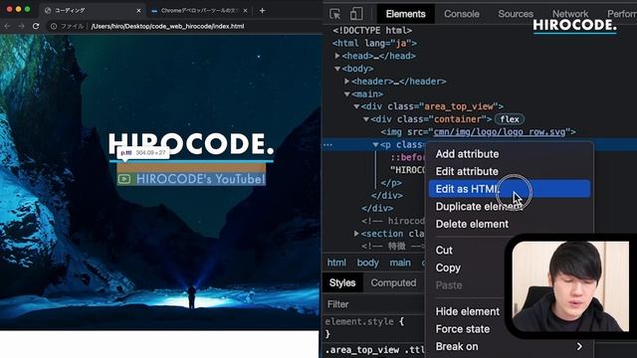Select the img src element row

point(478,132)
